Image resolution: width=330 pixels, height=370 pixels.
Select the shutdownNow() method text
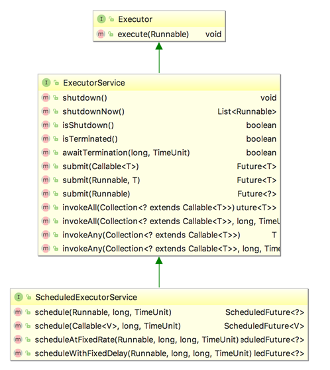pos(93,111)
